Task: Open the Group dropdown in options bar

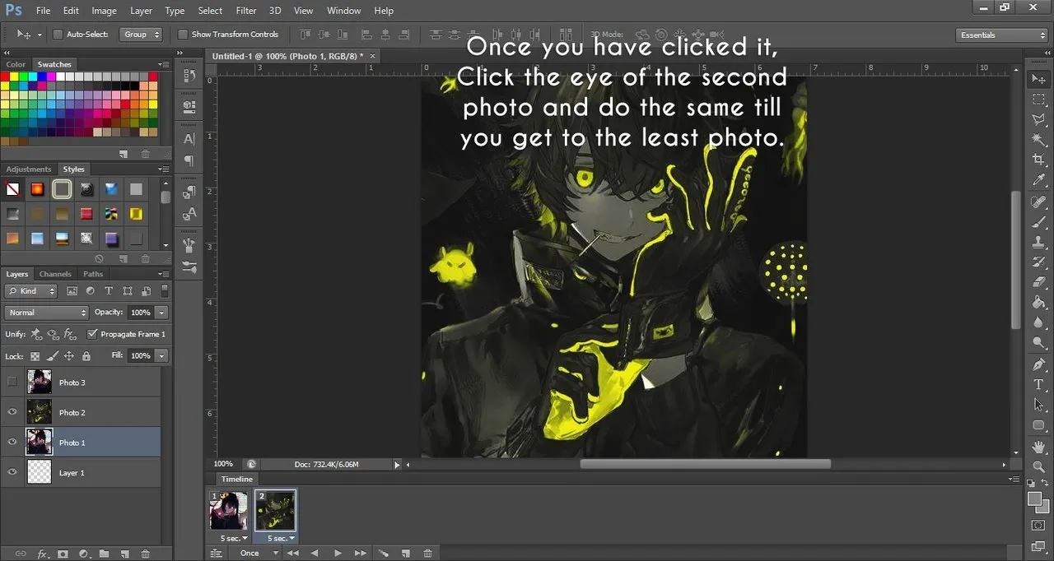Action: 142,35
